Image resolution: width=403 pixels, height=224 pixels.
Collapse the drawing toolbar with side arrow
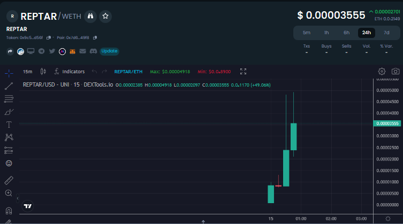pyautogui.click(x=18, y=198)
